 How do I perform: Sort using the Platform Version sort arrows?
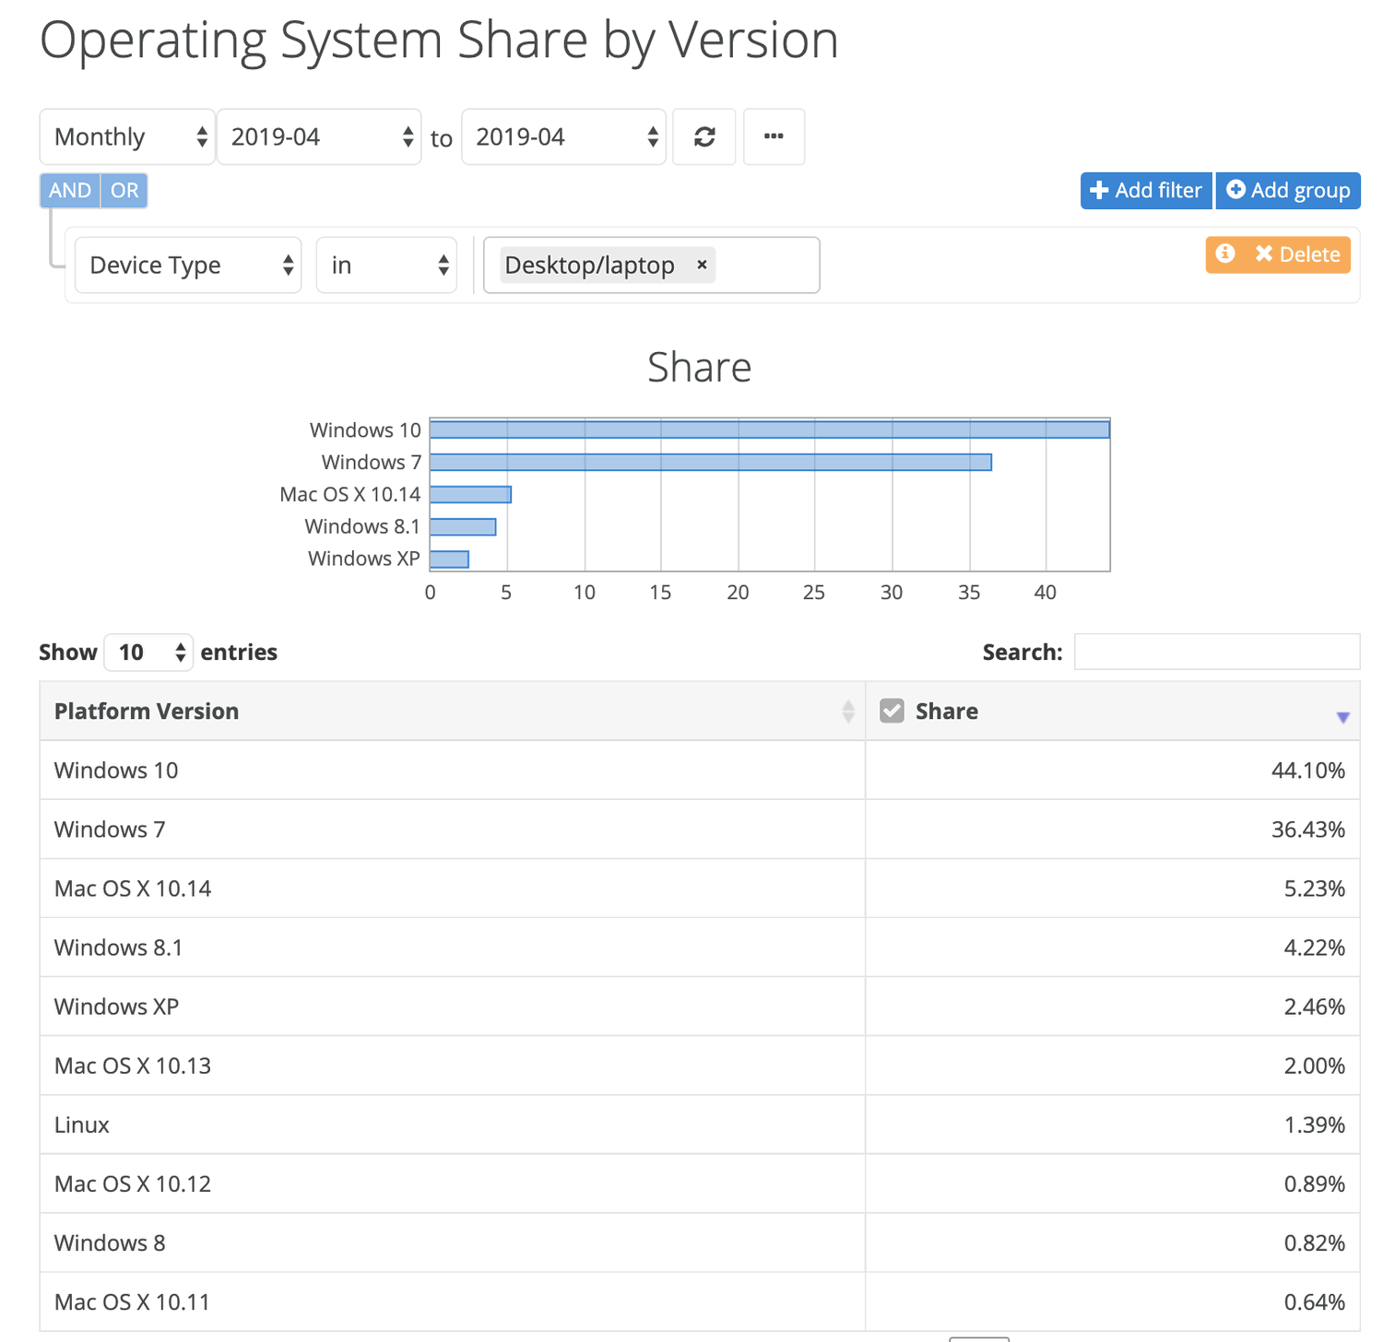pyautogui.click(x=848, y=711)
